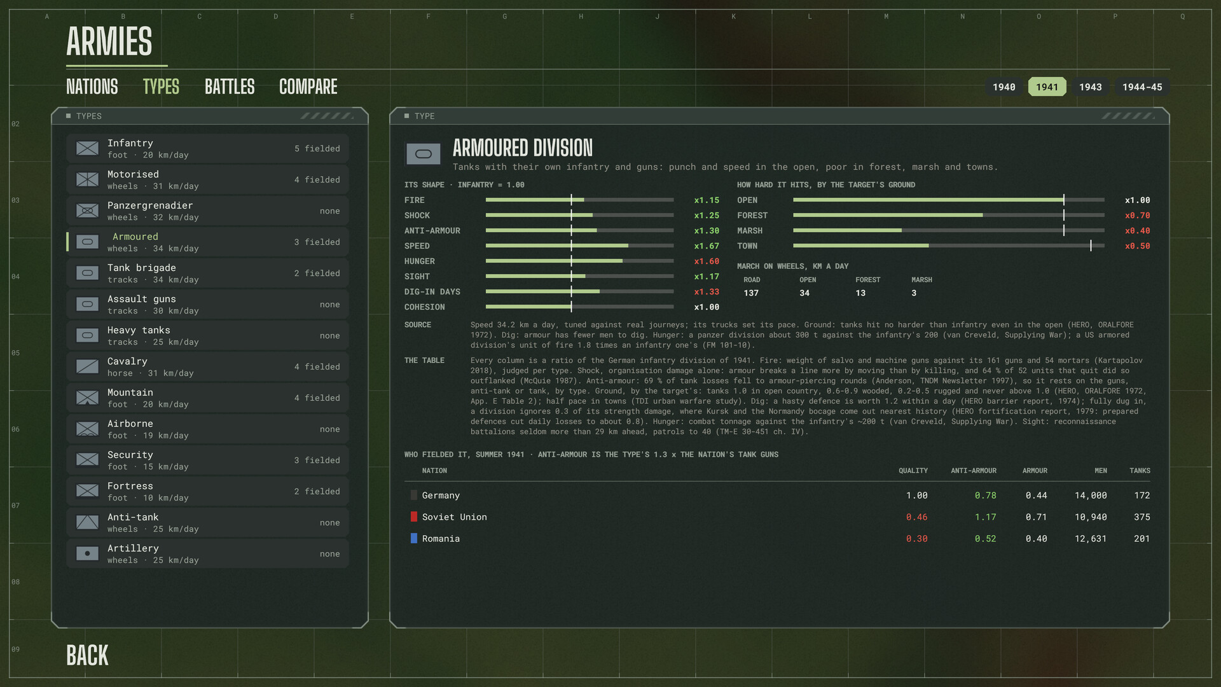Select the Infantry unit symbol icon
The height and width of the screenshot is (687, 1221).
(x=87, y=148)
